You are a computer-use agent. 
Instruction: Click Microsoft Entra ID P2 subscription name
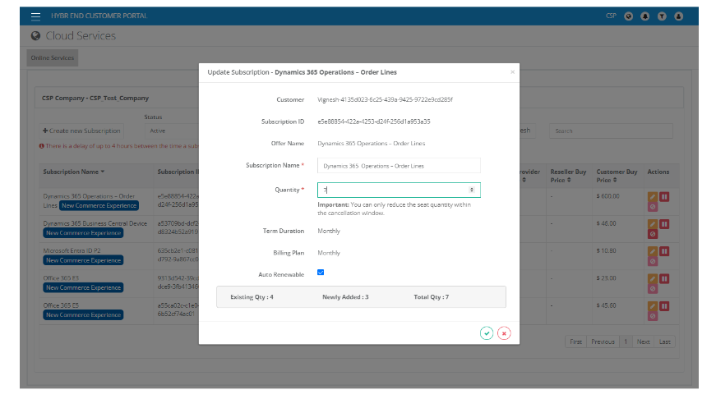[72, 250]
